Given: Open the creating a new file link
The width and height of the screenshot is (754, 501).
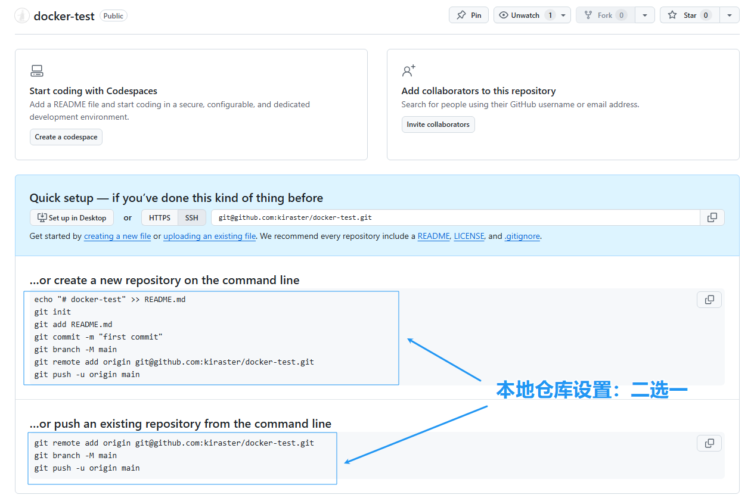Looking at the screenshot, I should tap(117, 236).
